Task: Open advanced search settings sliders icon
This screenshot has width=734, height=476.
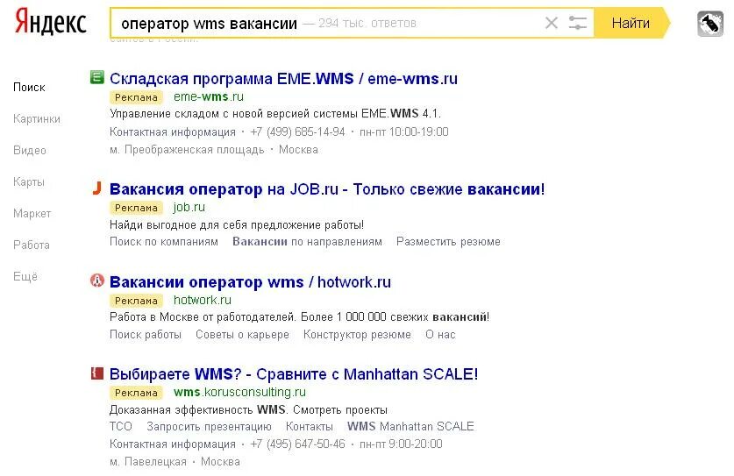Action: [577, 23]
